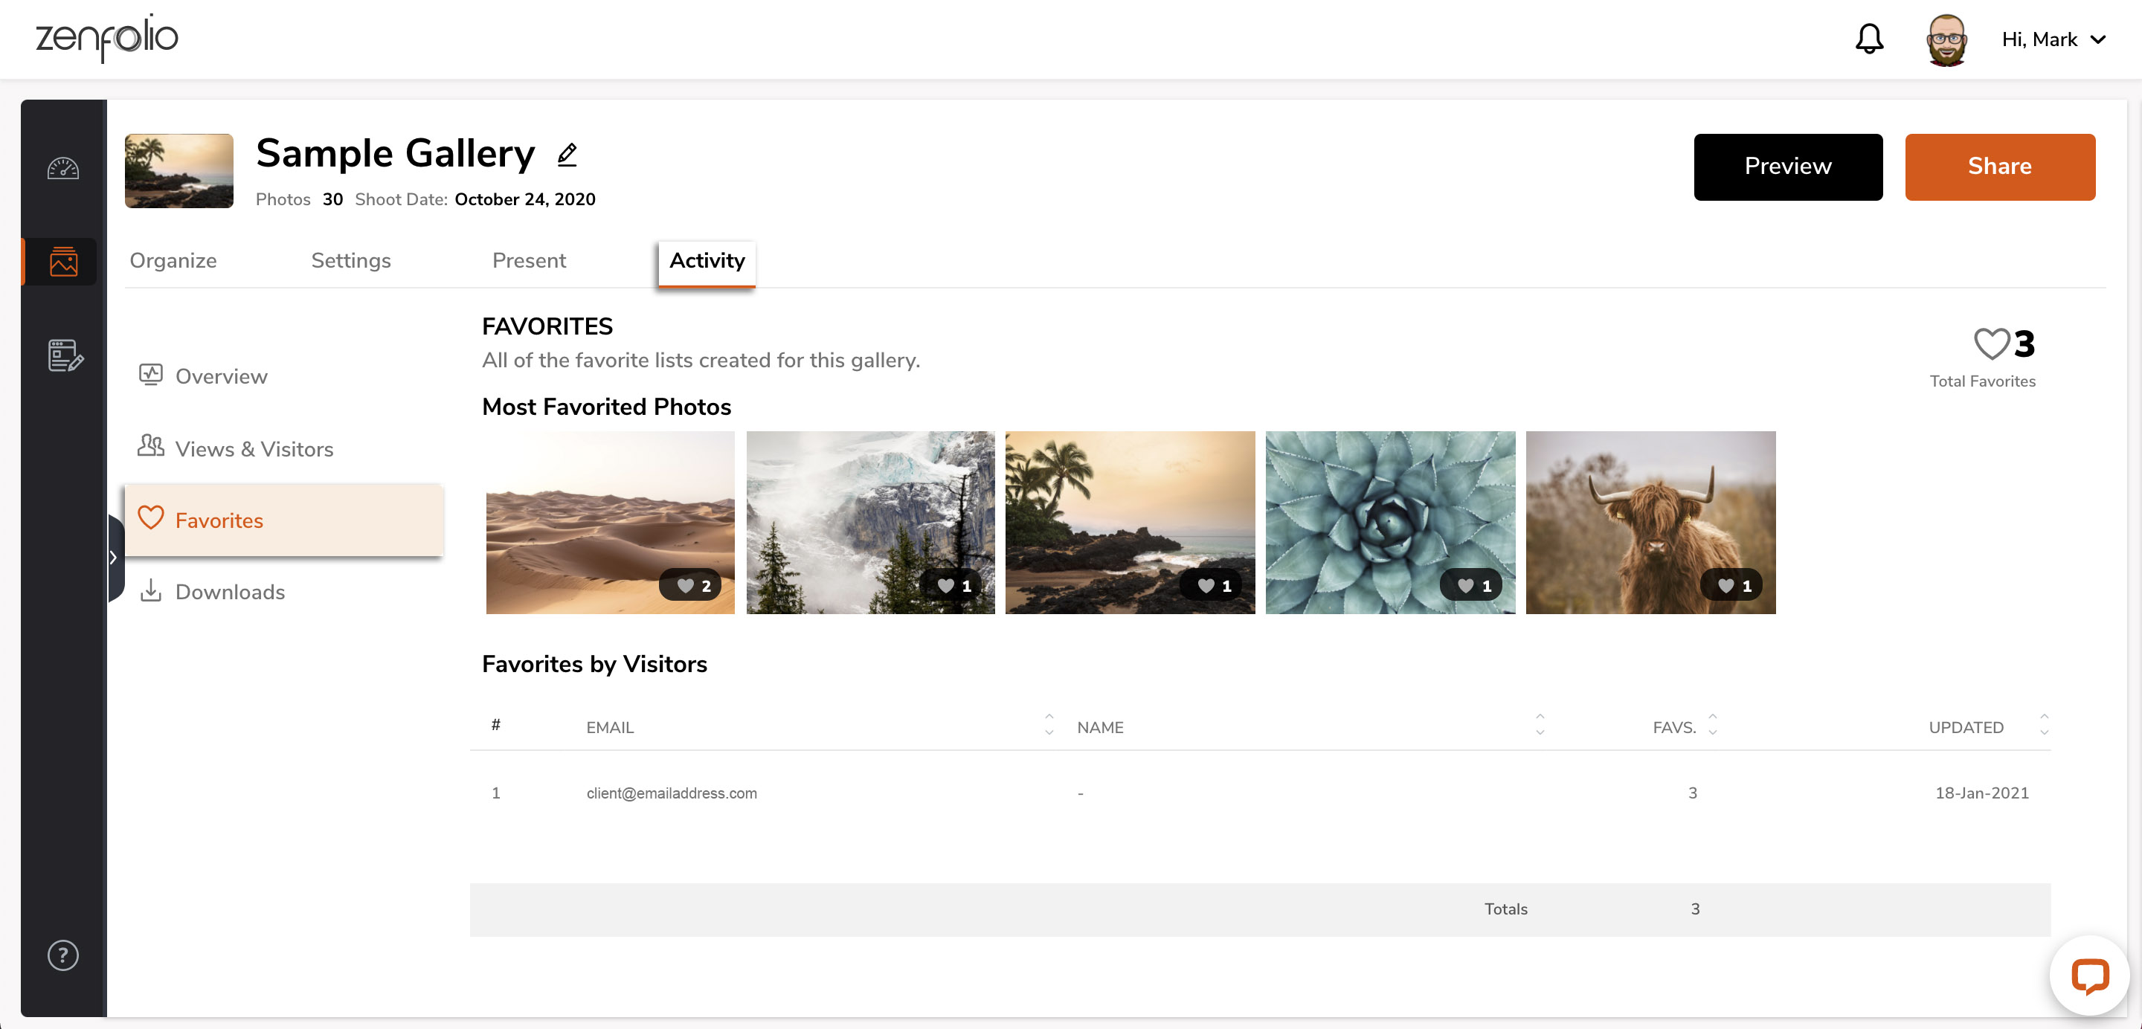
Task: Edit the gallery title with the pencil icon
Action: coord(568,155)
